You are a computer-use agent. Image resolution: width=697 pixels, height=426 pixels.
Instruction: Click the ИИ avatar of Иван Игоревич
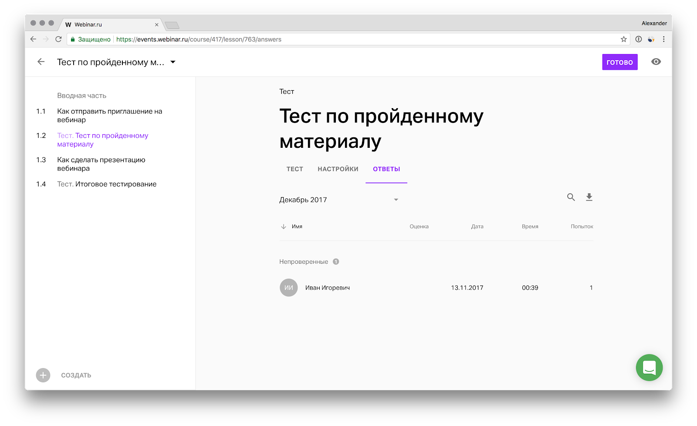pos(289,288)
